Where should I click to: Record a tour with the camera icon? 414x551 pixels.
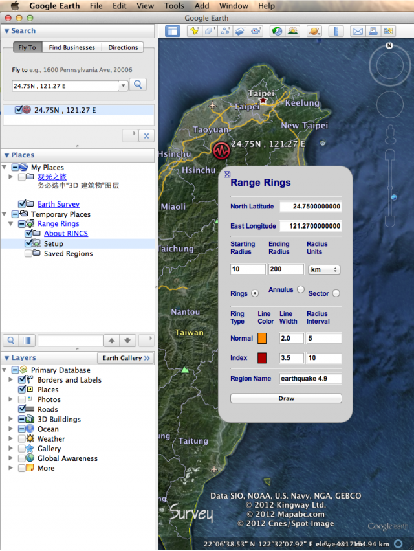[x=256, y=31]
